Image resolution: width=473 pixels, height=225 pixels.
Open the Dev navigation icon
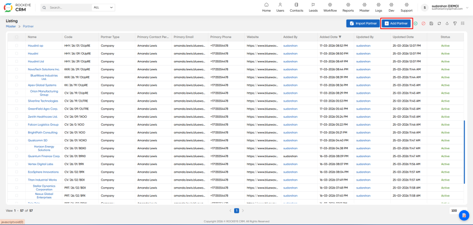click(x=391, y=5)
